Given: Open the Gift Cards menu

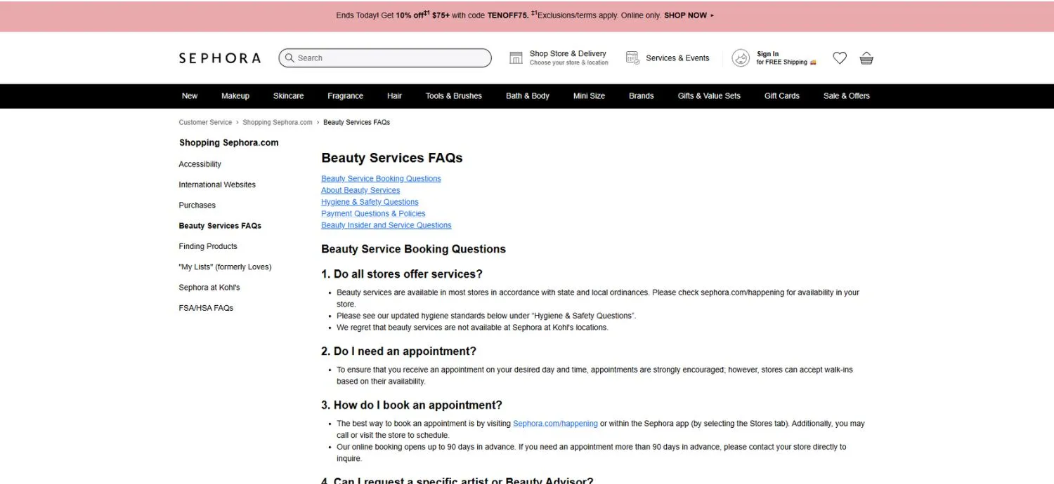Looking at the screenshot, I should 782,96.
